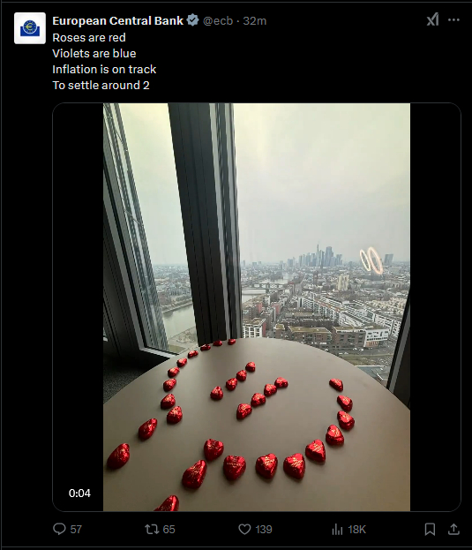The height and width of the screenshot is (550, 472).
Task: Click the 0:04 video duration label
Action: point(79,493)
